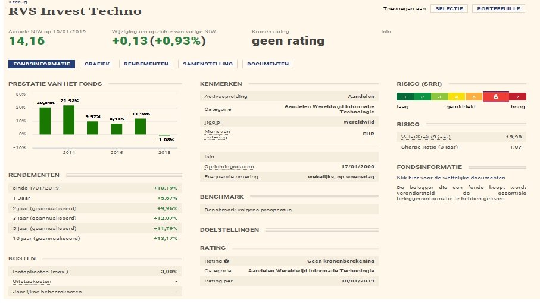Click the -1,08% bar for 2018
The width and height of the screenshot is (540, 303).
164,135
